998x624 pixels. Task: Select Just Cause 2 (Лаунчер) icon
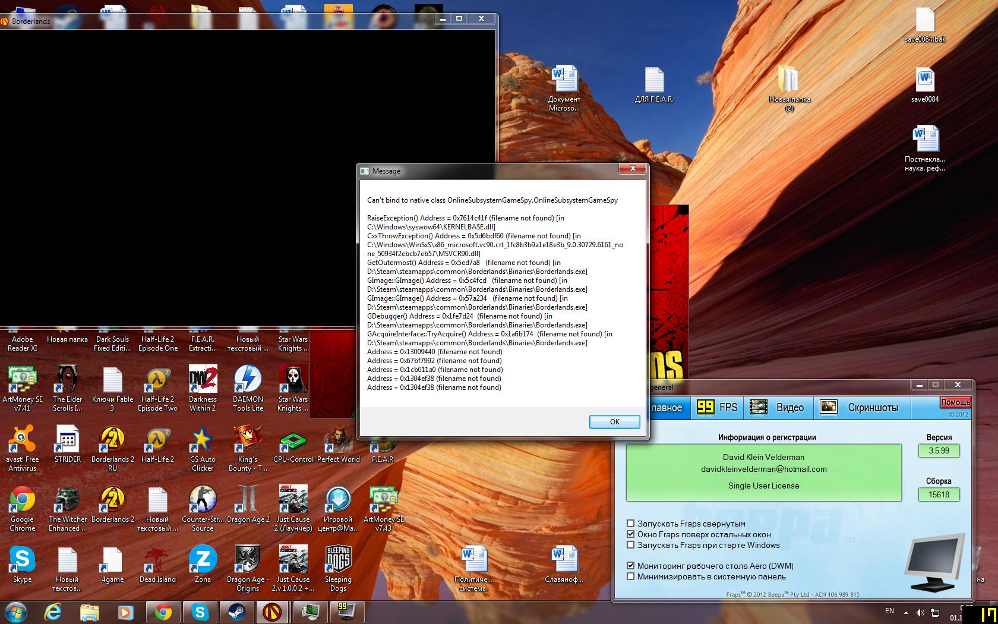click(293, 509)
